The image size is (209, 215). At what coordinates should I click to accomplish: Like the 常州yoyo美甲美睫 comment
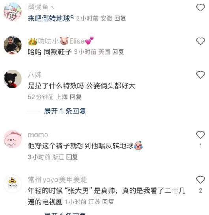coord(200,180)
